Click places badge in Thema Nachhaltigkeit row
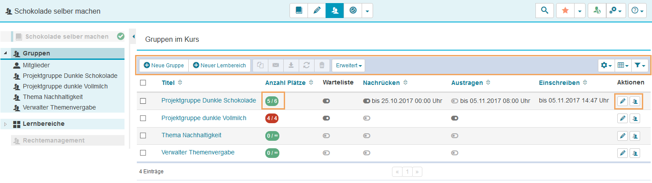 point(272,135)
